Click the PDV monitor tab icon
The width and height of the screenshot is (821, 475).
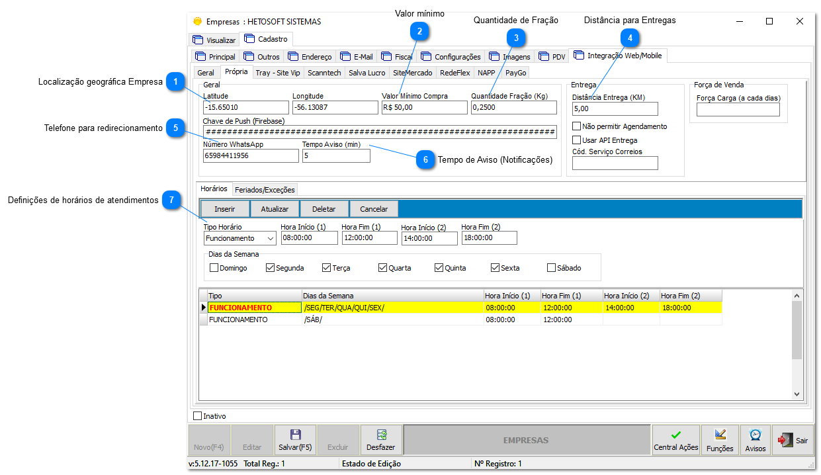tap(545, 56)
